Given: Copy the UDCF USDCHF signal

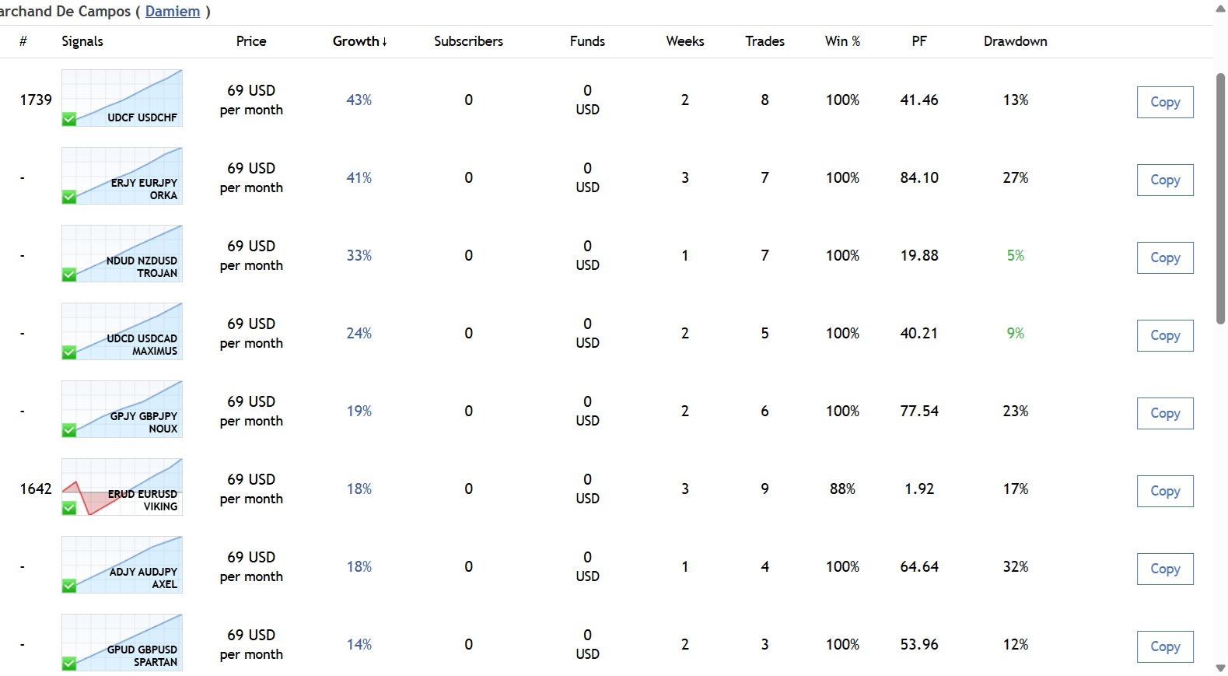Looking at the screenshot, I should [x=1164, y=102].
